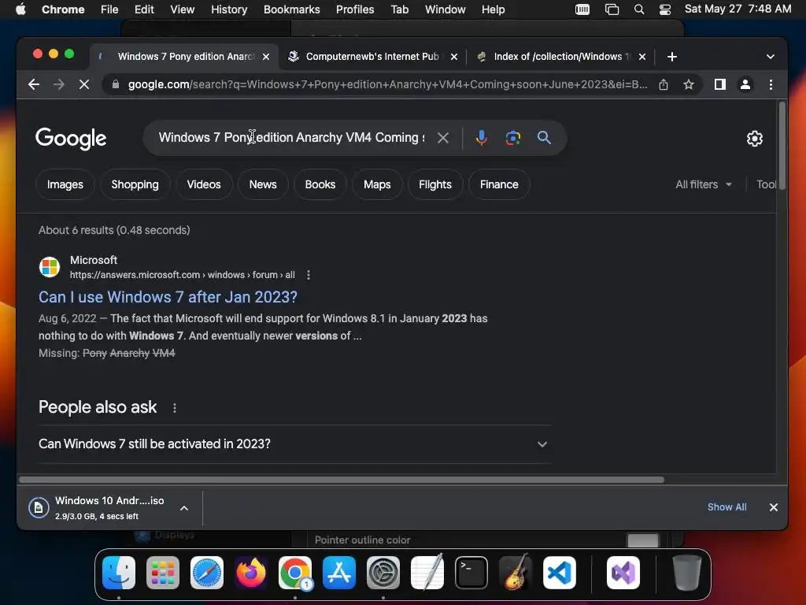This screenshot has height=605, width=806.
Task: Open Chrome tab search dropdown arrow
Action: [x=770, y=57]
